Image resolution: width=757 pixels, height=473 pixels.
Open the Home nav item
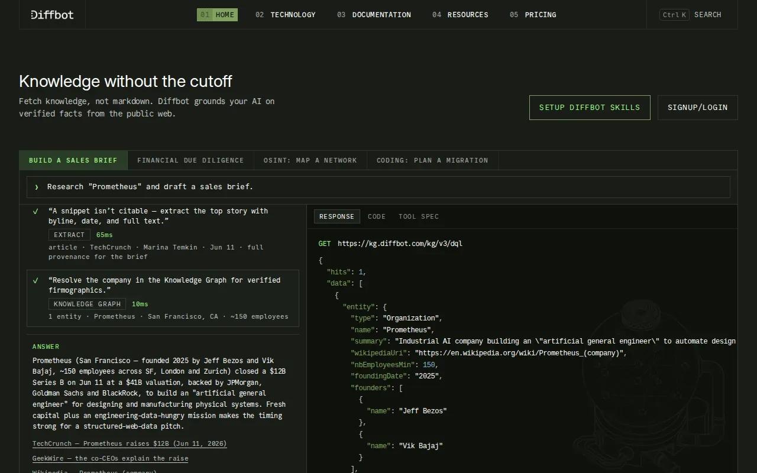pyautogui.click(x=217, y=15)
